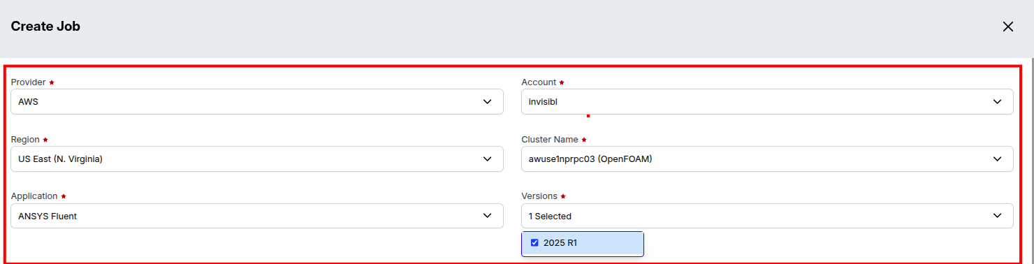Click the Cluster Name field label
1034x264 pixels.
pyautogui.click(x=550, y=140)
